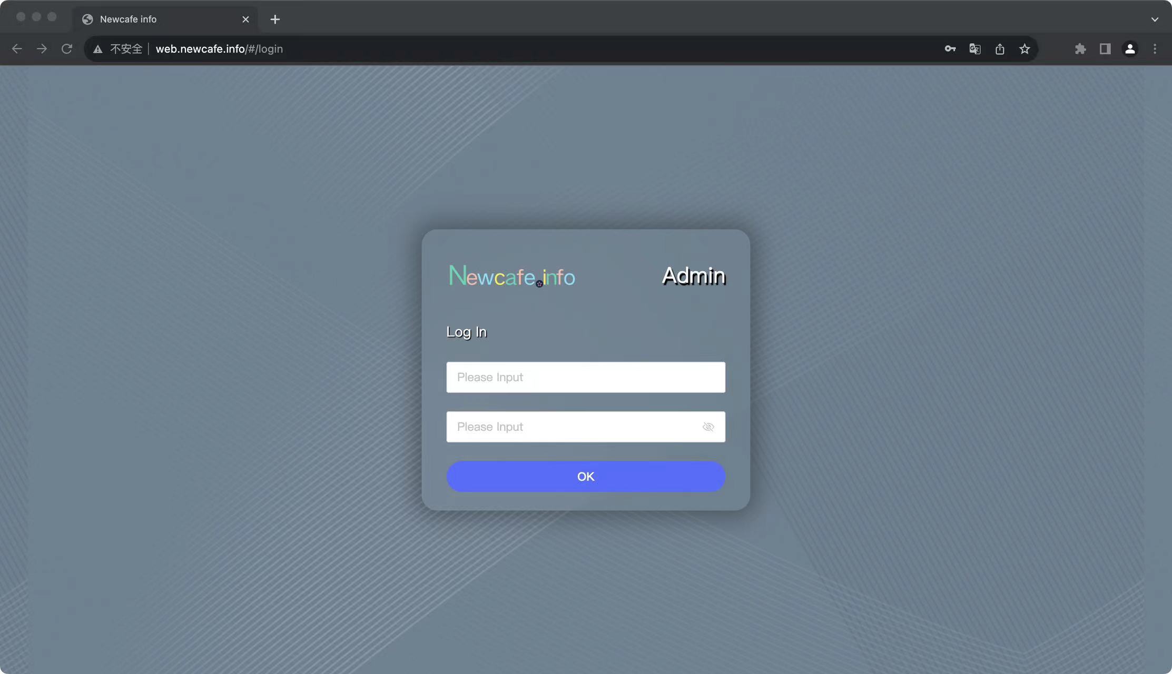Toggle browser sidebar panel view

point(1105,48)
